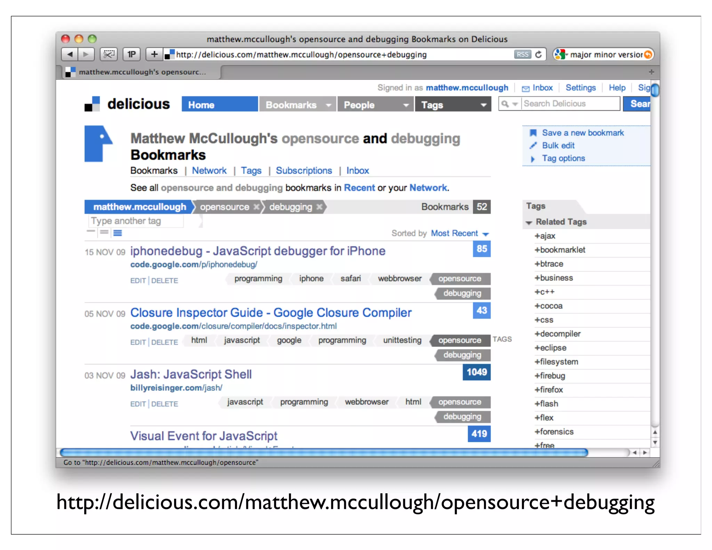Screen dimensions: 712x550
Task: Click the vertical scrollbar down arrow
Action: pos(655,443)
